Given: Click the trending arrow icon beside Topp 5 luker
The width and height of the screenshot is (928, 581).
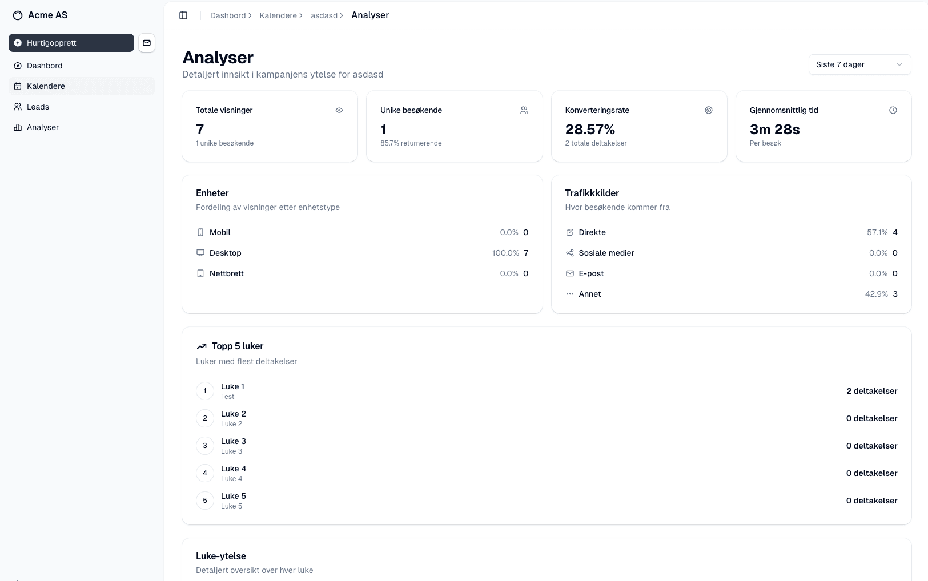Looking at the screenshot, I should coord(201,346).
